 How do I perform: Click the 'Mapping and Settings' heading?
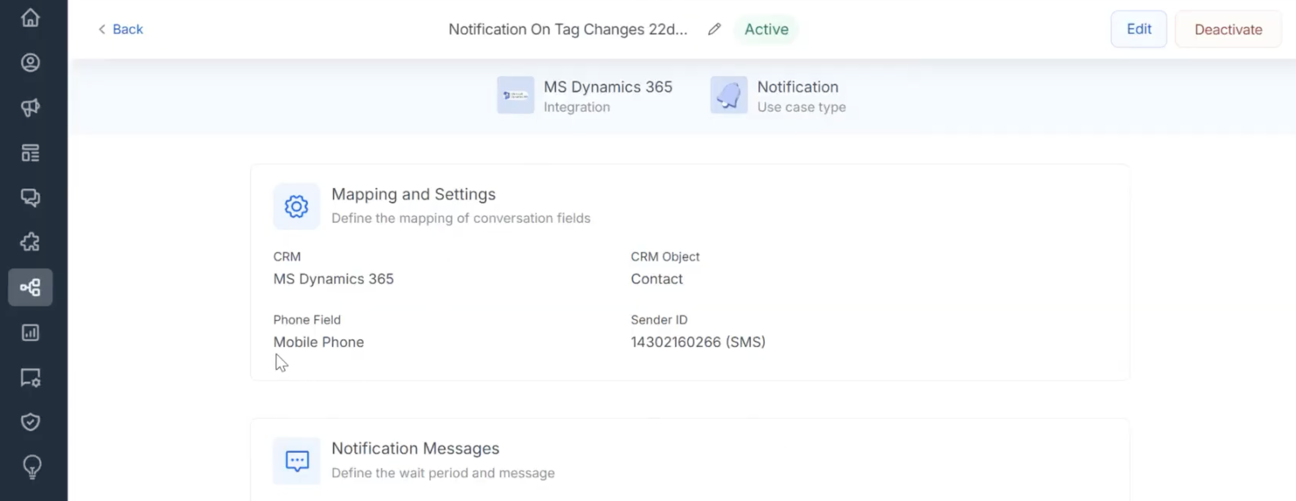[413, 194]
